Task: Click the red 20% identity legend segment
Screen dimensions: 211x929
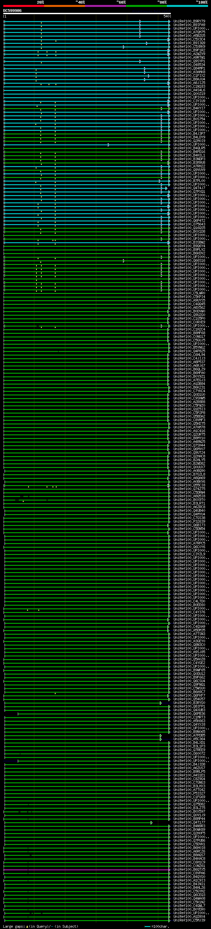Action: pyautogui.click(x=24, y=6)
